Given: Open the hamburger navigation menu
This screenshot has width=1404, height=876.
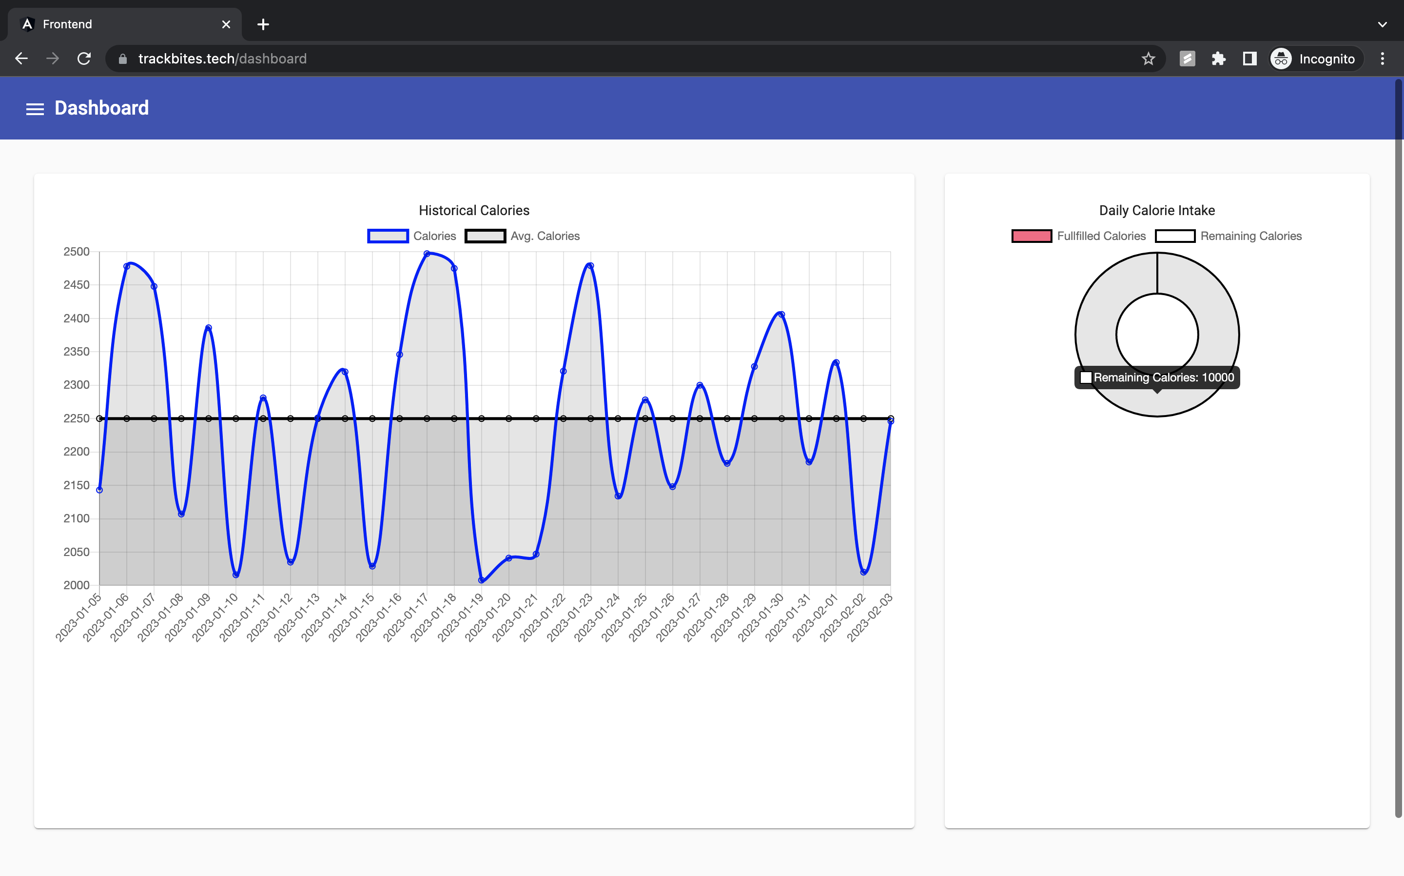Looking at the screenshot, I should [x=35, y=108].
